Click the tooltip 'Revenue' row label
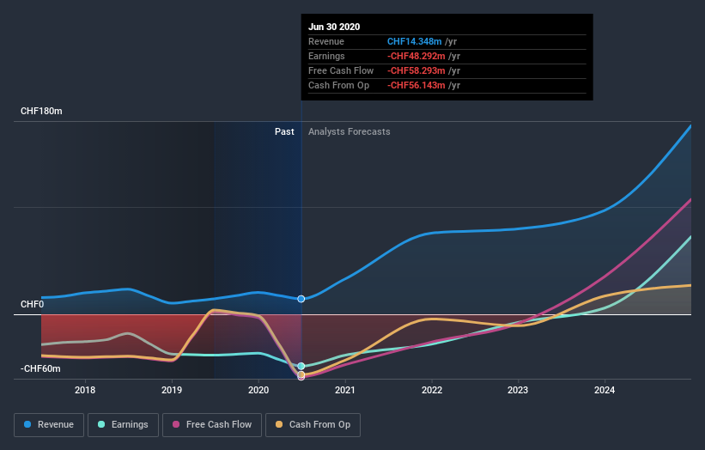The height and width of the screenshot is (450, 705). 326,41
